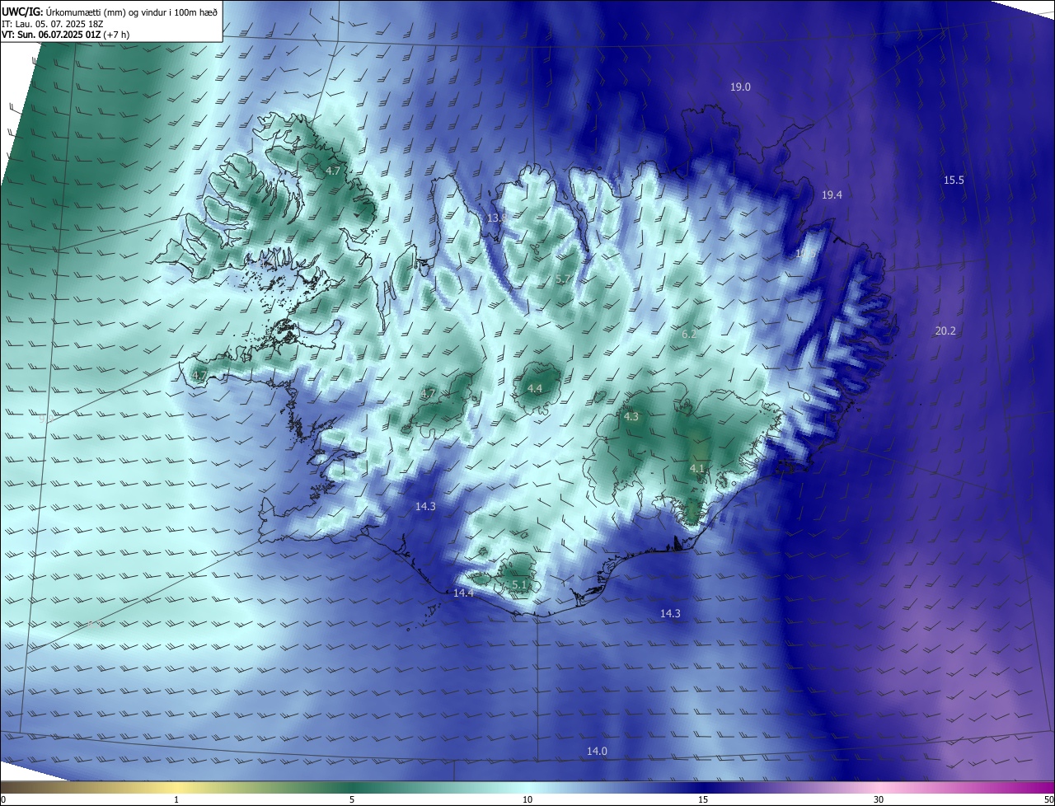Click the '1' tick on the color scale
1055x806 pixels.
pos(176,799)
